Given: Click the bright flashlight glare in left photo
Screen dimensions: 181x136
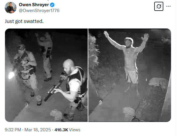Looking at the screenshot, I should [x=11, y=75].
